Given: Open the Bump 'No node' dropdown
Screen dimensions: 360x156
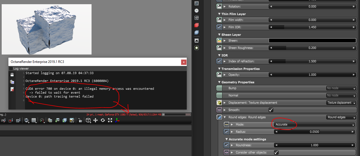Looking at the screenshot, I should [341, 88].
